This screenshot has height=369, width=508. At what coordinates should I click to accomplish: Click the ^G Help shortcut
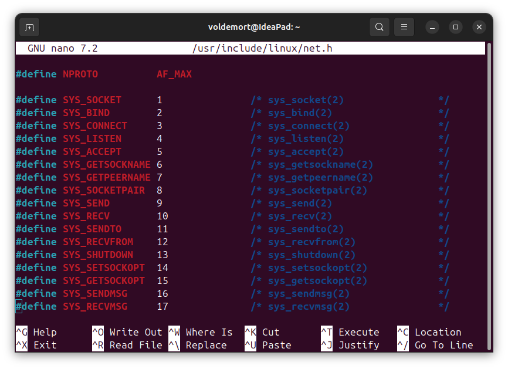coord(36,332)
